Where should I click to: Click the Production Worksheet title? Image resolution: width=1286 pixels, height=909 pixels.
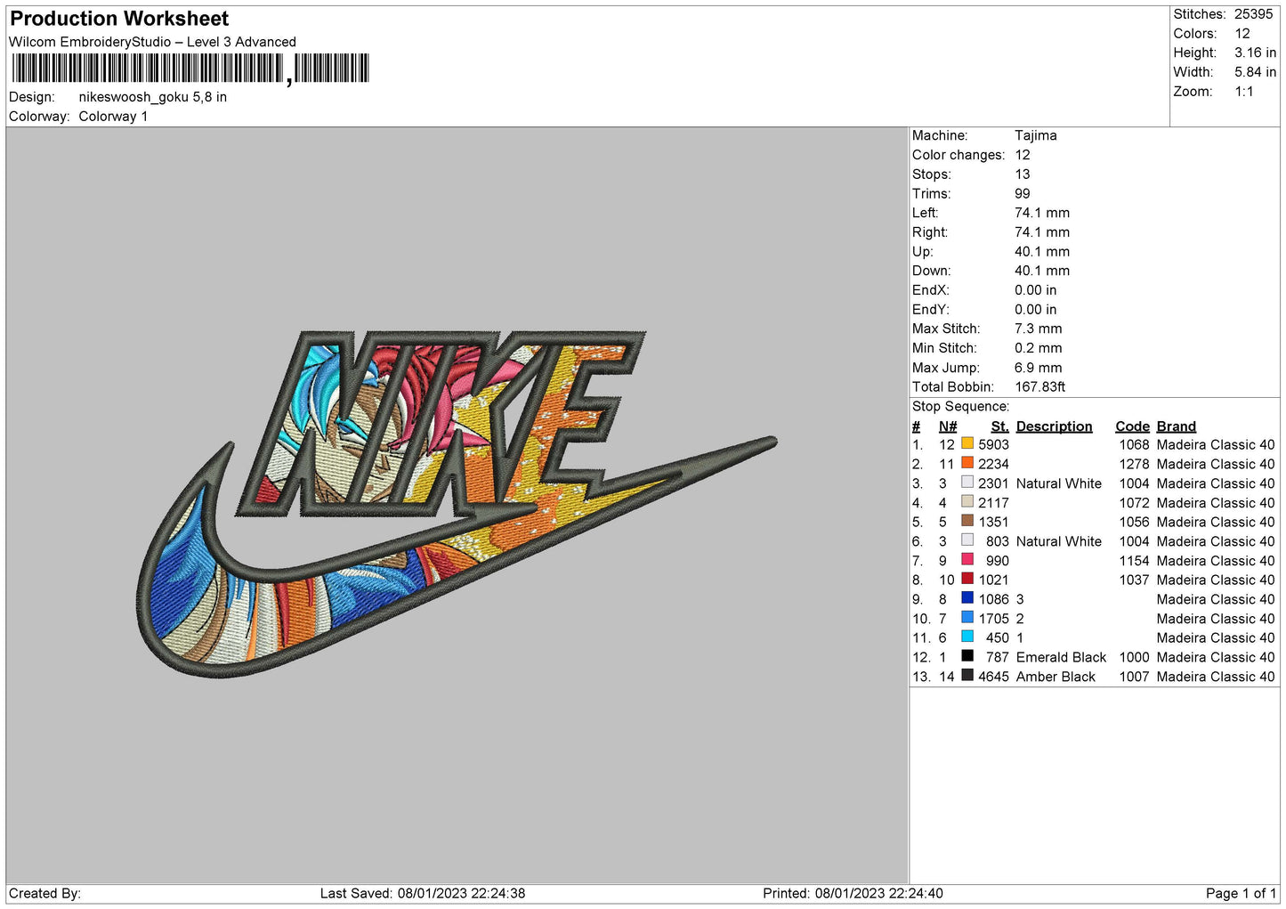[119, 19]
